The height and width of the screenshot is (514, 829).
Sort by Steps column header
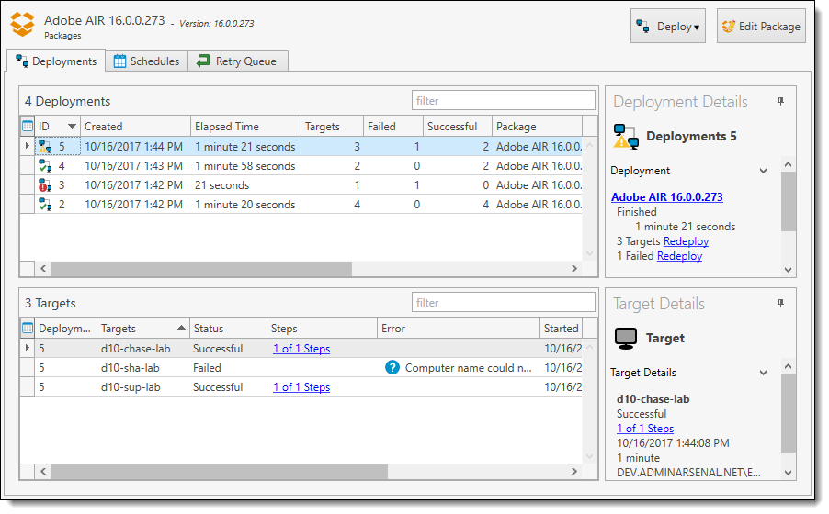tap(322, 328)
